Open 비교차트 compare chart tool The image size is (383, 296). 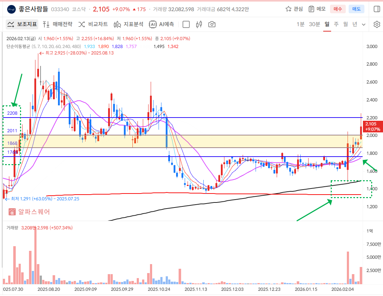(x=93, y=24)
